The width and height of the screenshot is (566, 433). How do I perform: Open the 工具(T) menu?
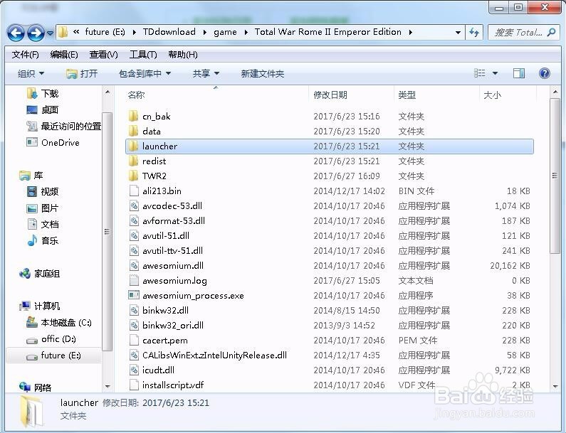(x=143, y=55)
